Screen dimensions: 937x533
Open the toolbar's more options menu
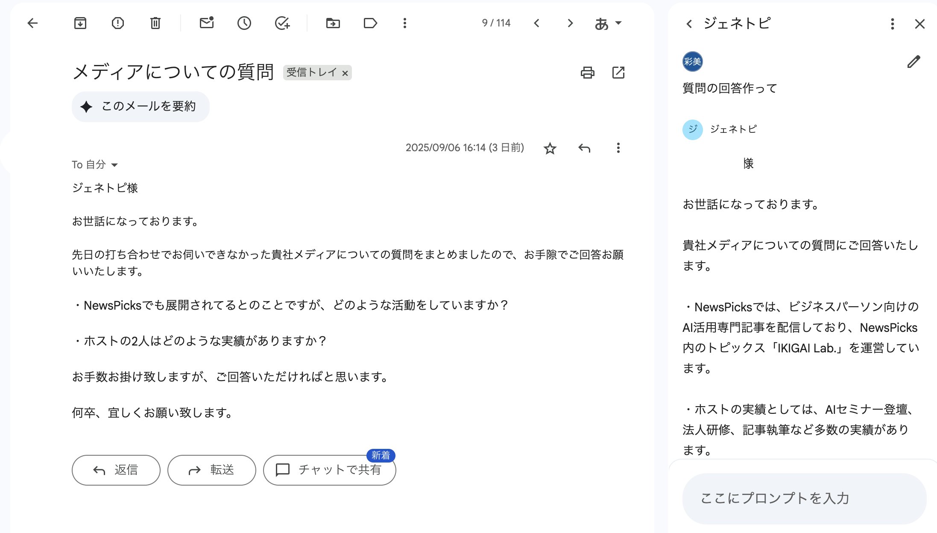[405, 23]
